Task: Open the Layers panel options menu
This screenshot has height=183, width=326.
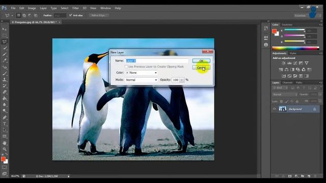Action: (x=320, y=82)
